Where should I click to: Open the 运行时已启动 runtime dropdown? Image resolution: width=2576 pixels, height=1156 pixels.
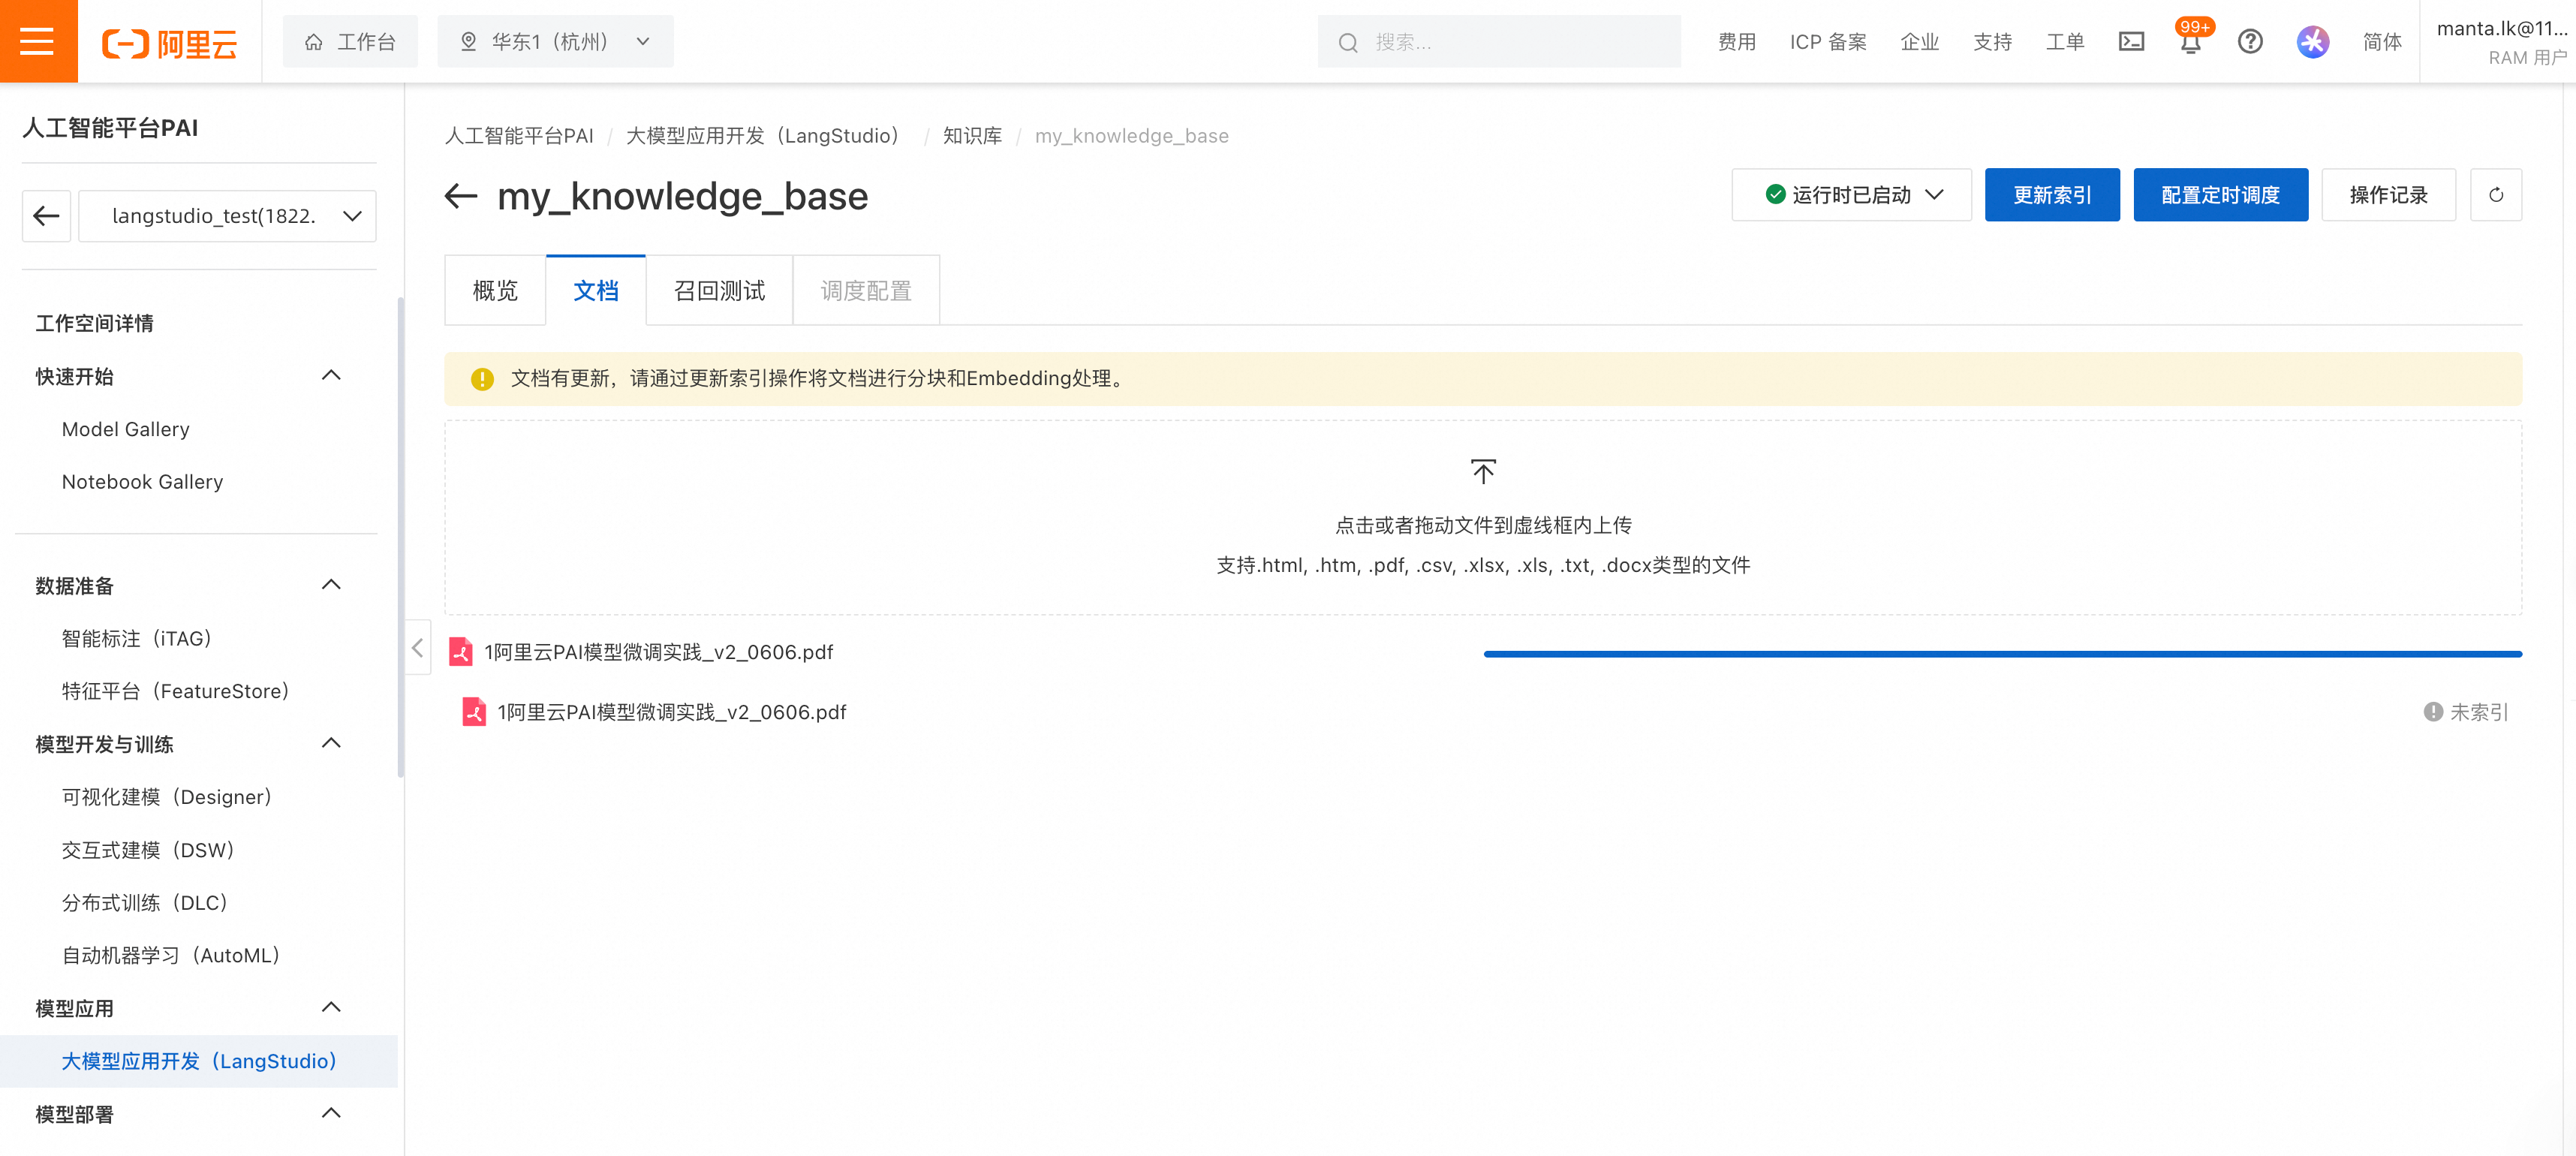tap(1851, 195)
